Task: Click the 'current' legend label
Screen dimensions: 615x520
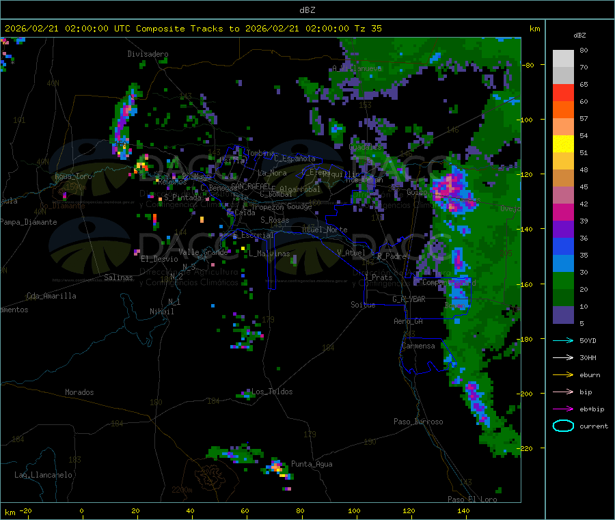Action: coord(594,426)
